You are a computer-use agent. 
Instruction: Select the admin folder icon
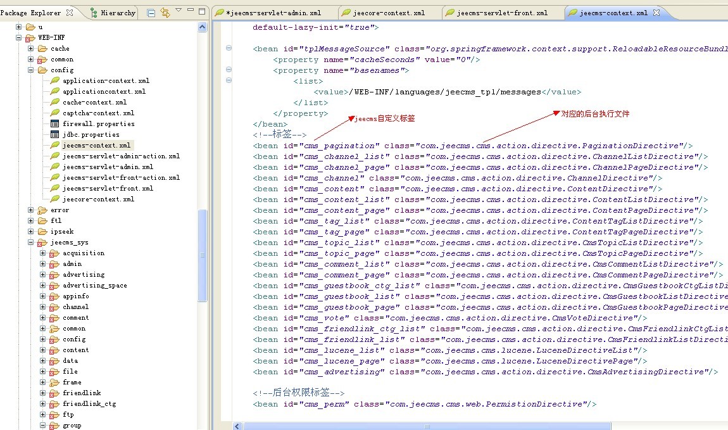(x=54, y=264)
